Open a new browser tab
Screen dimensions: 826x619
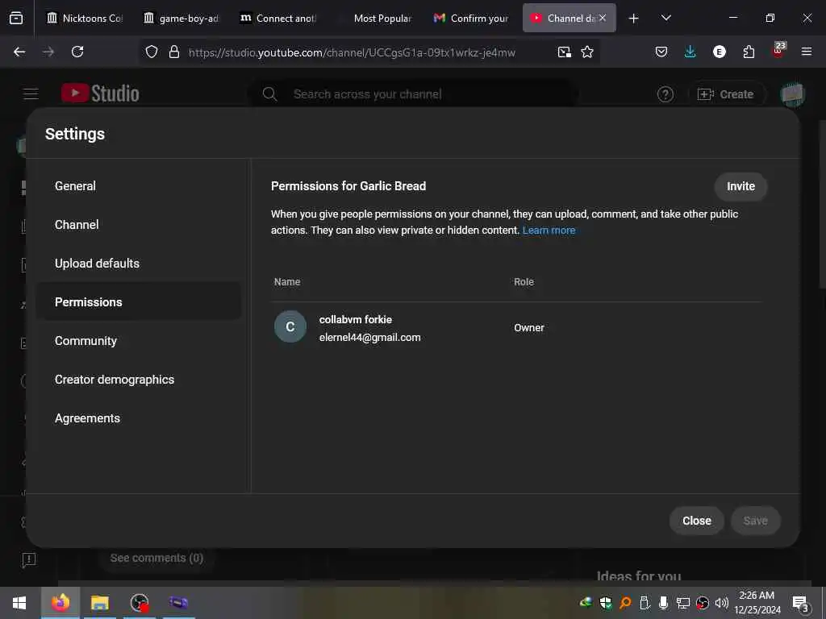634,19
